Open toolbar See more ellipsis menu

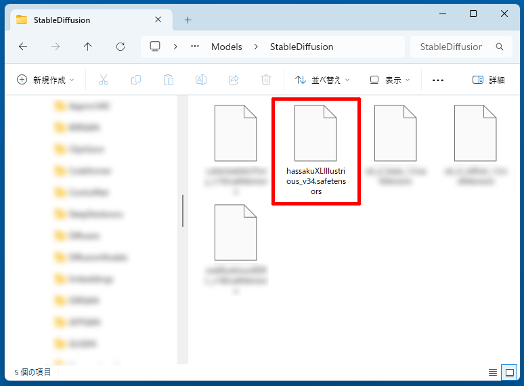438,80
